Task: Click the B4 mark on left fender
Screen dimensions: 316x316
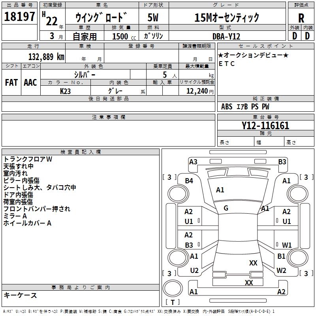Action: 189,181
